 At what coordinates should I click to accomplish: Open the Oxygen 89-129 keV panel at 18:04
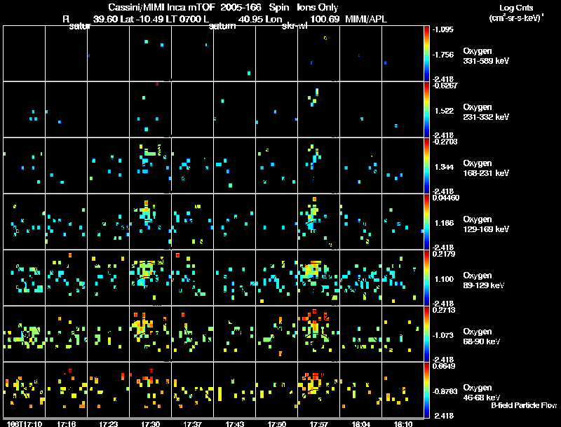pyautogui.click(x=360, y=278)
